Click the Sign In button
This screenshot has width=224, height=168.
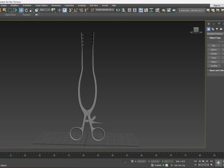(217, 6)
